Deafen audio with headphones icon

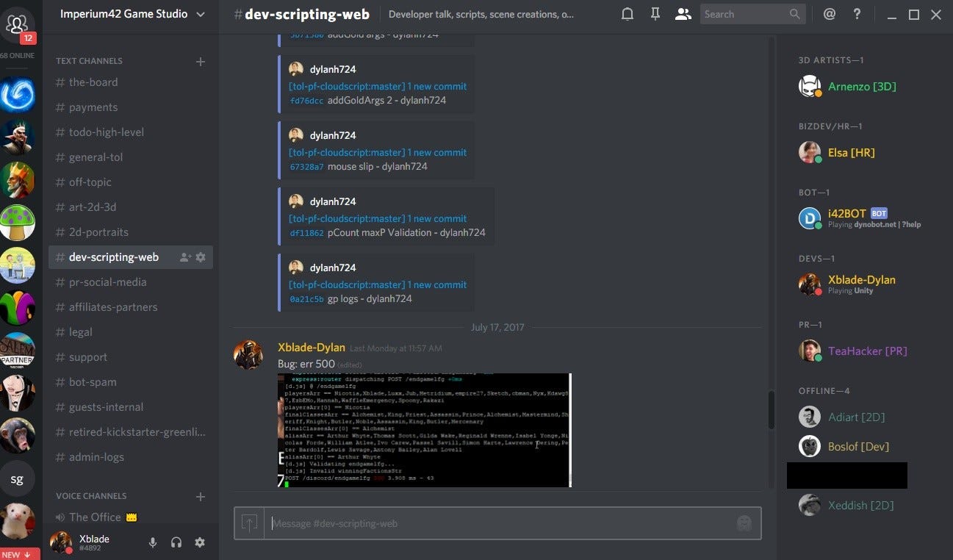(176, 542)
